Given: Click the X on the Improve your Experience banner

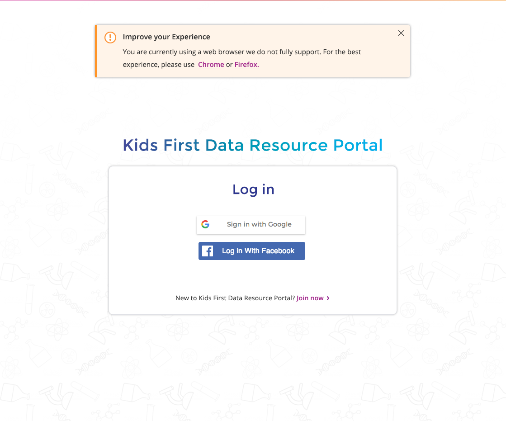Looking at the screenshot, I should (x=401, y=33).
